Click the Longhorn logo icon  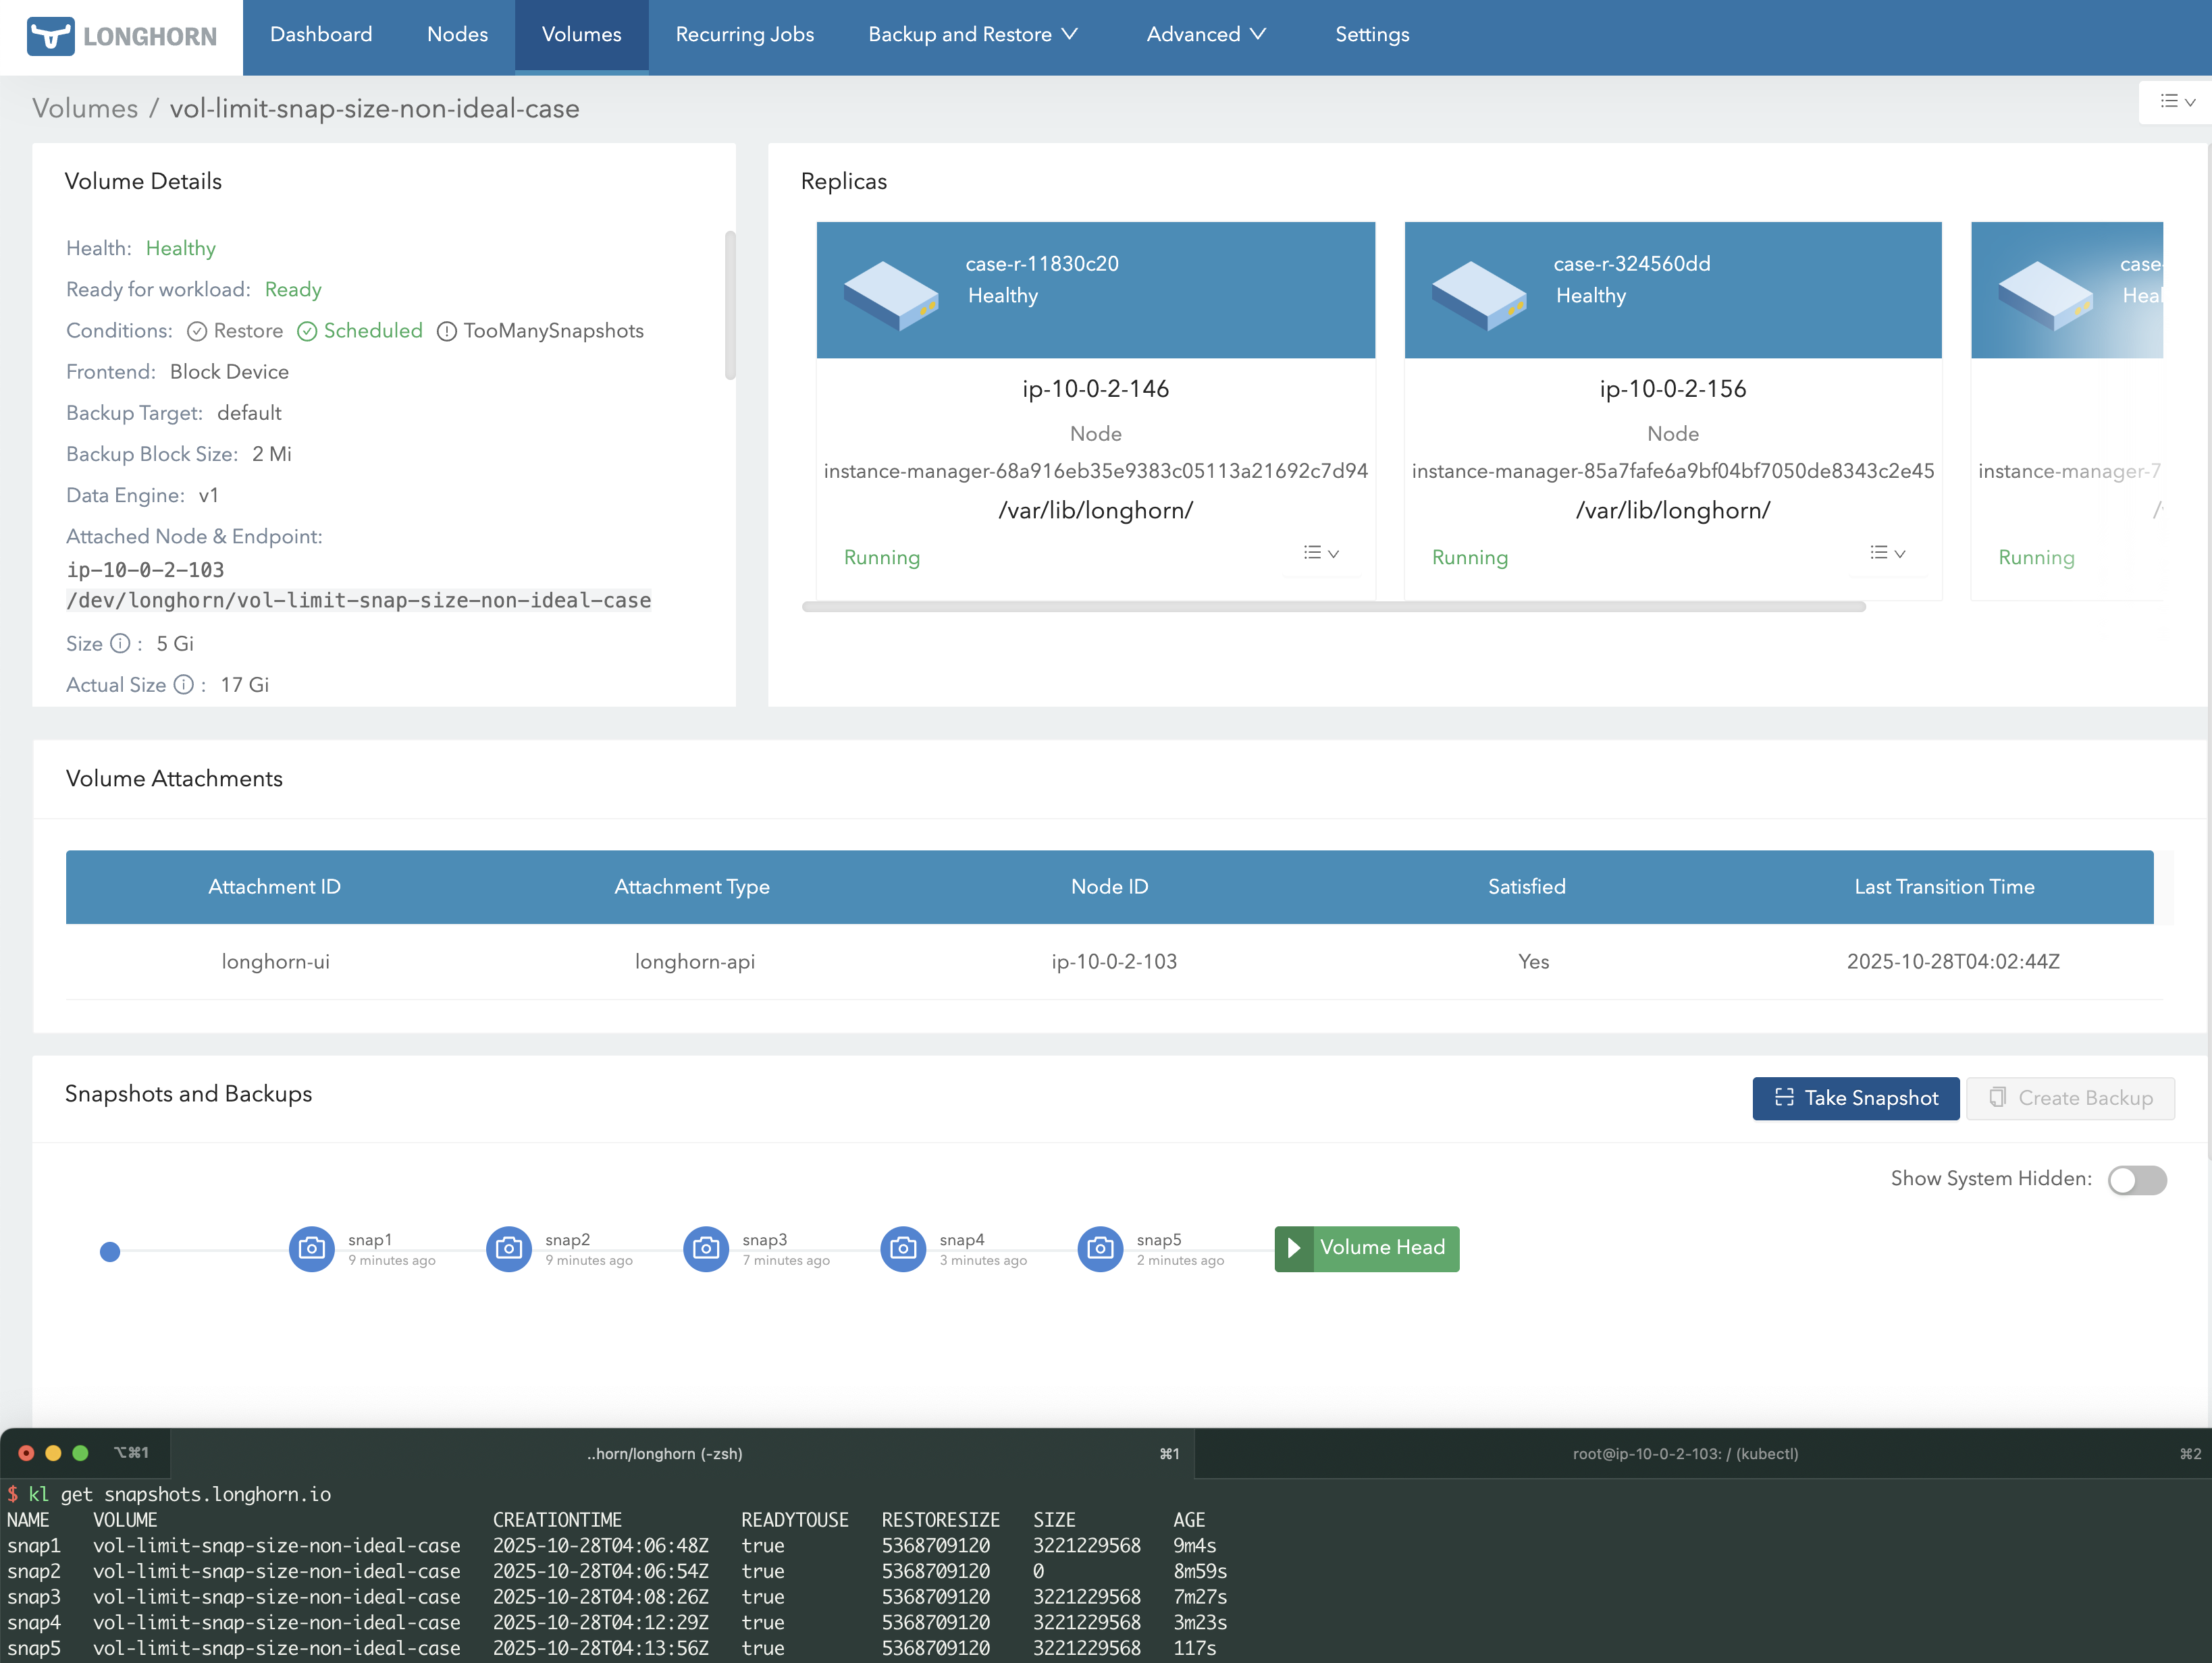[50, 36]
